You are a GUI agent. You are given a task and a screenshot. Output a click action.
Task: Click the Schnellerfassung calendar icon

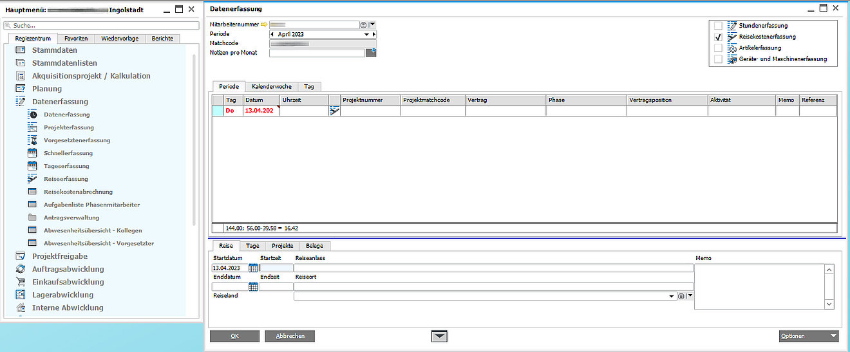pos(33,153)
